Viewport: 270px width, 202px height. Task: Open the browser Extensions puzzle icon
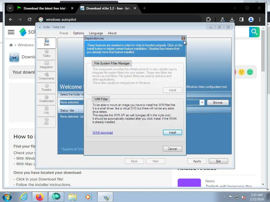[x=208, y=19]
